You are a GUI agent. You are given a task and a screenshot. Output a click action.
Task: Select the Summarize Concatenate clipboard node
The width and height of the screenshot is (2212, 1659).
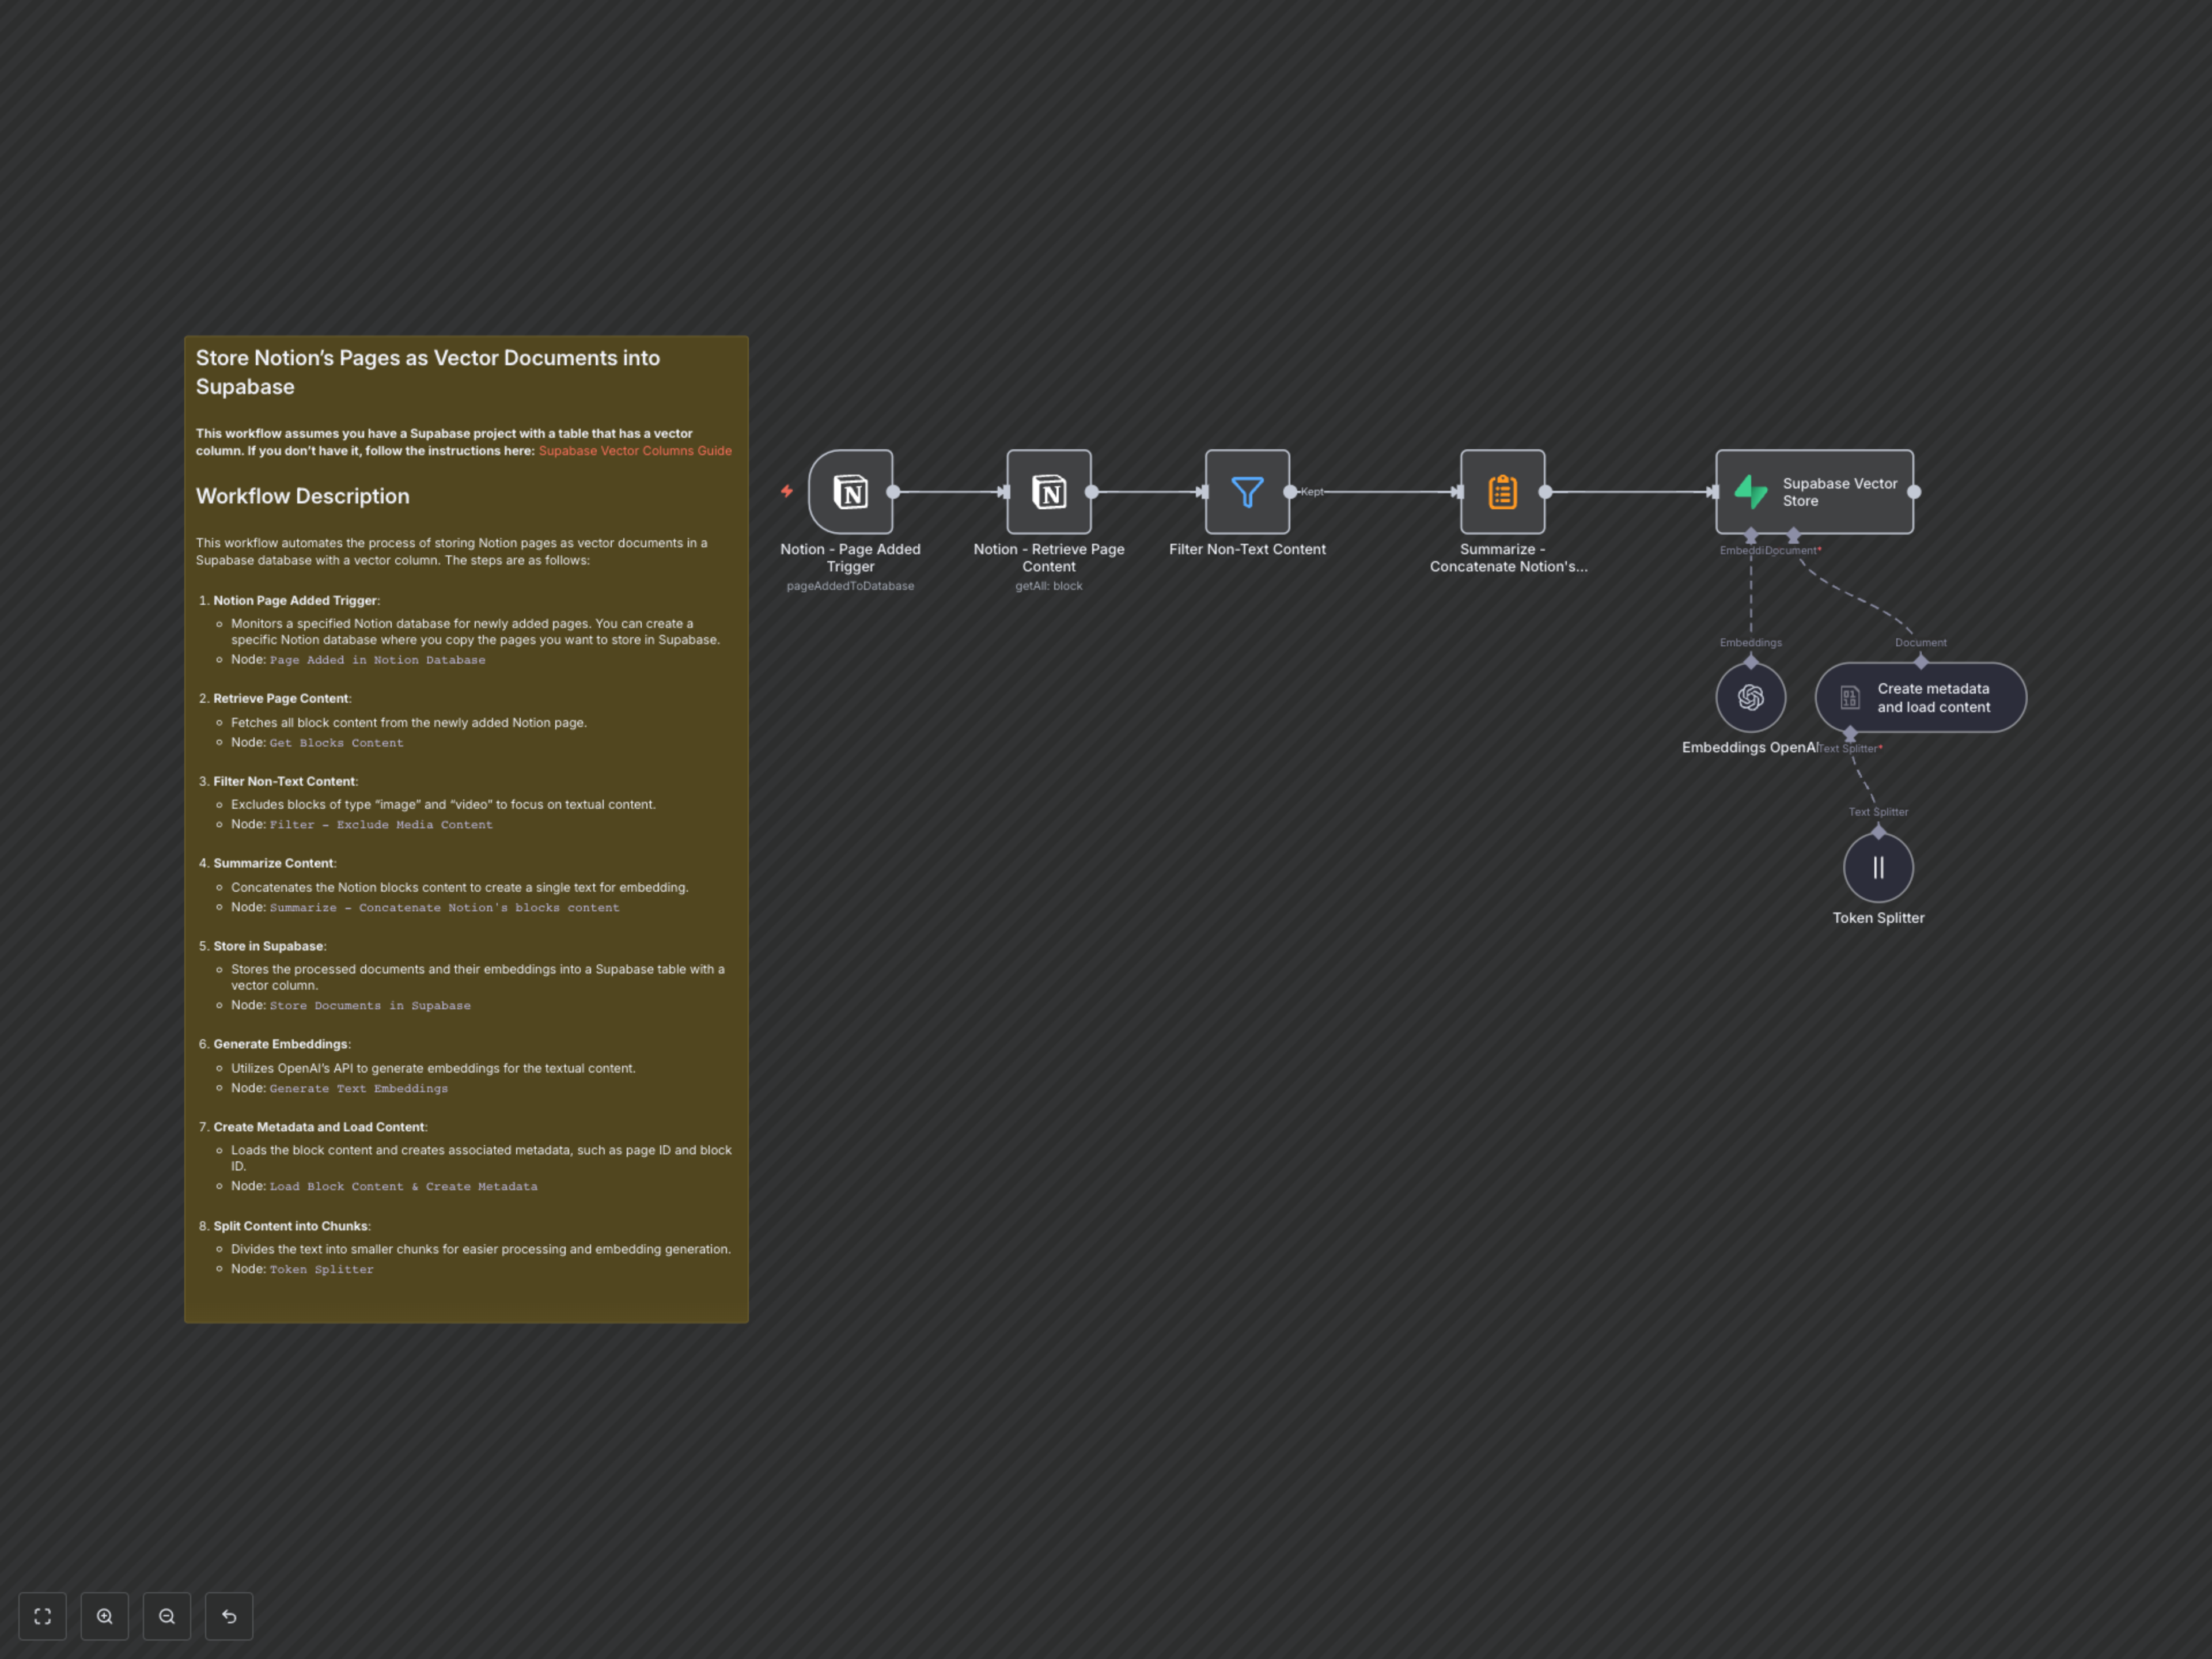(x=1502, y=492)
